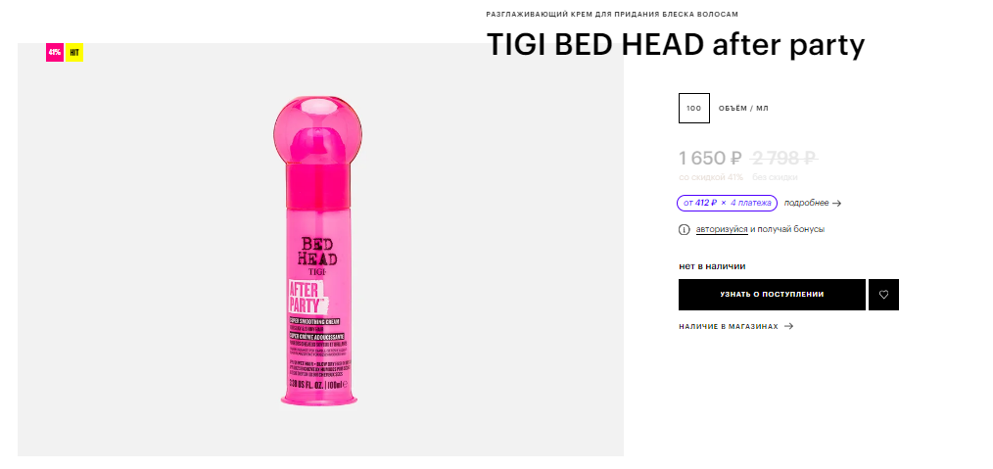993x469 pixels.
Task: Click the product category subtitle text
Action: click(612, 14)
